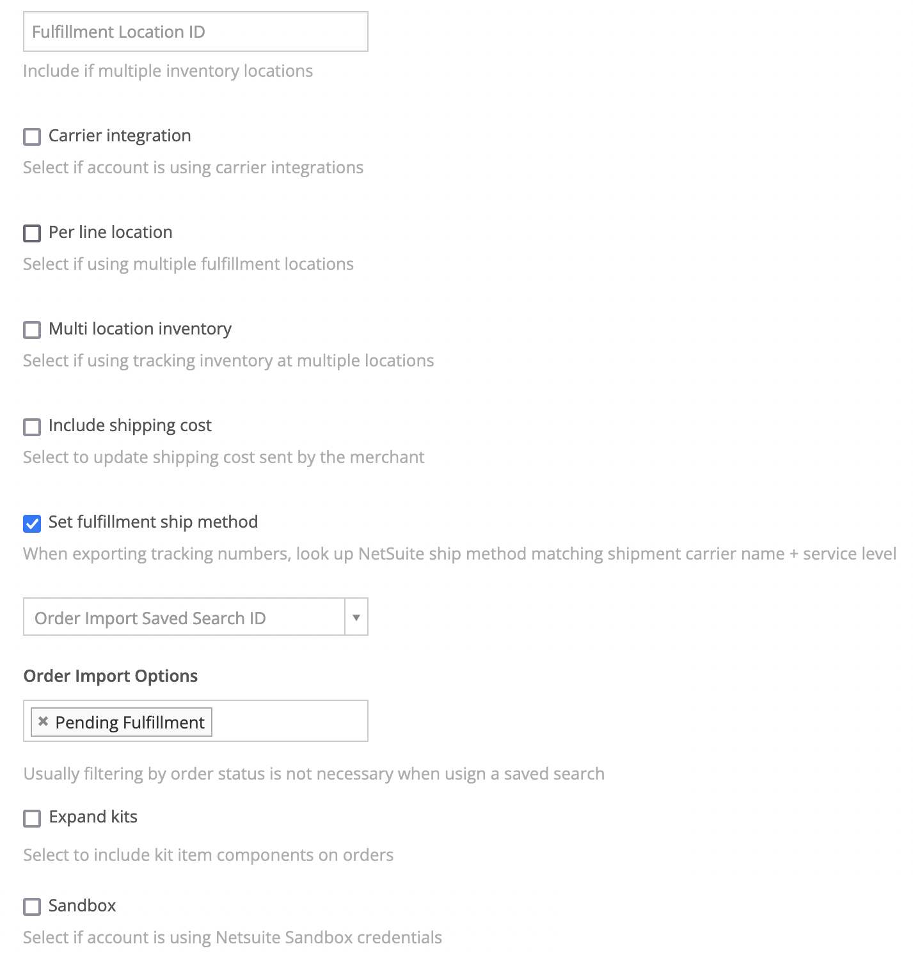Click the Set fulfillment ship method label
The image size is (913, 960).
[153, 522]
